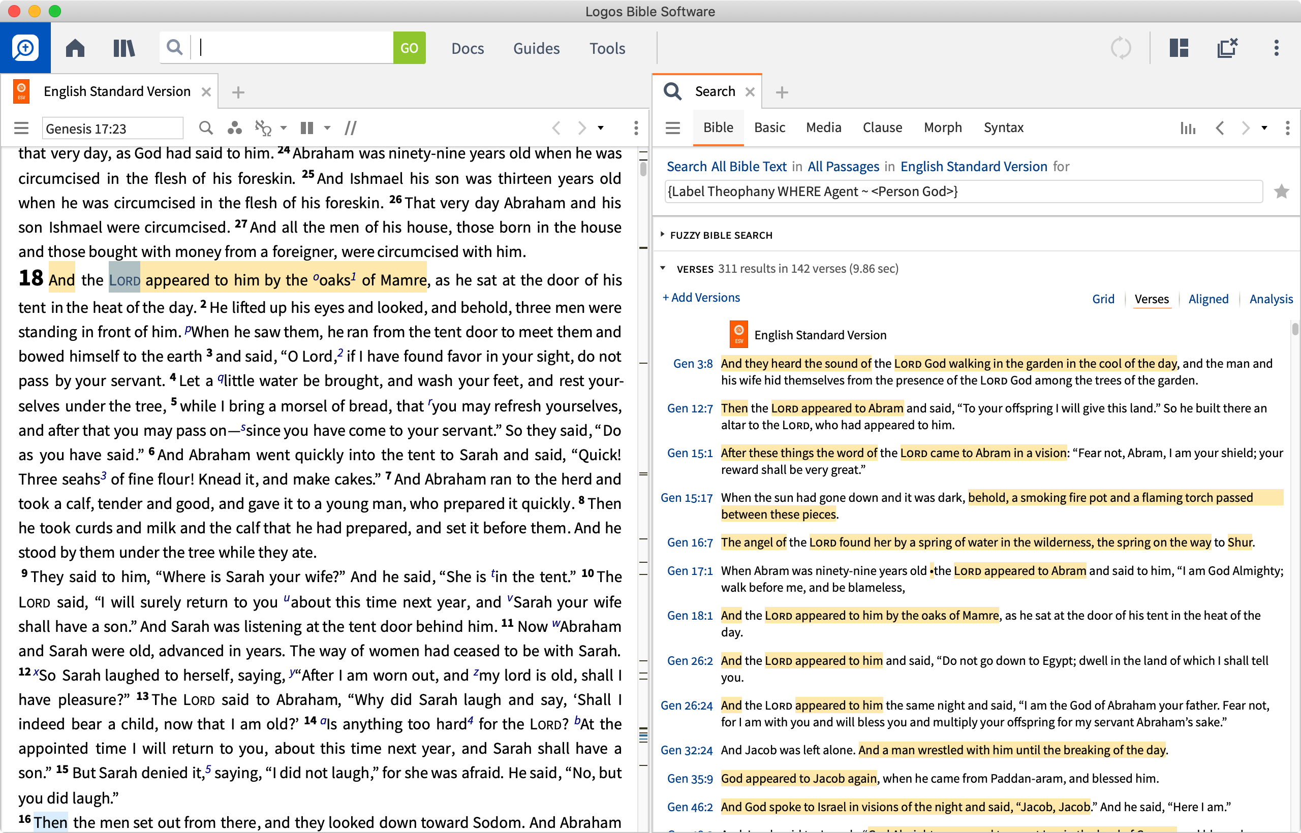Switch results to Analysis view

[x=1271, y=299]
